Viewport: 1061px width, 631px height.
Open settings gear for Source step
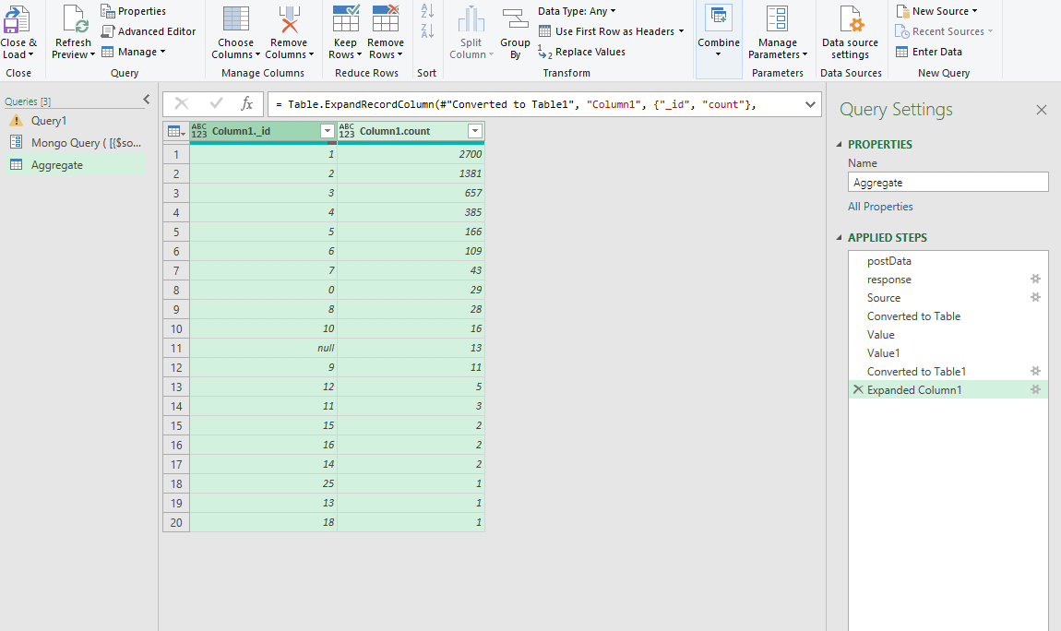coord(1035,297)
